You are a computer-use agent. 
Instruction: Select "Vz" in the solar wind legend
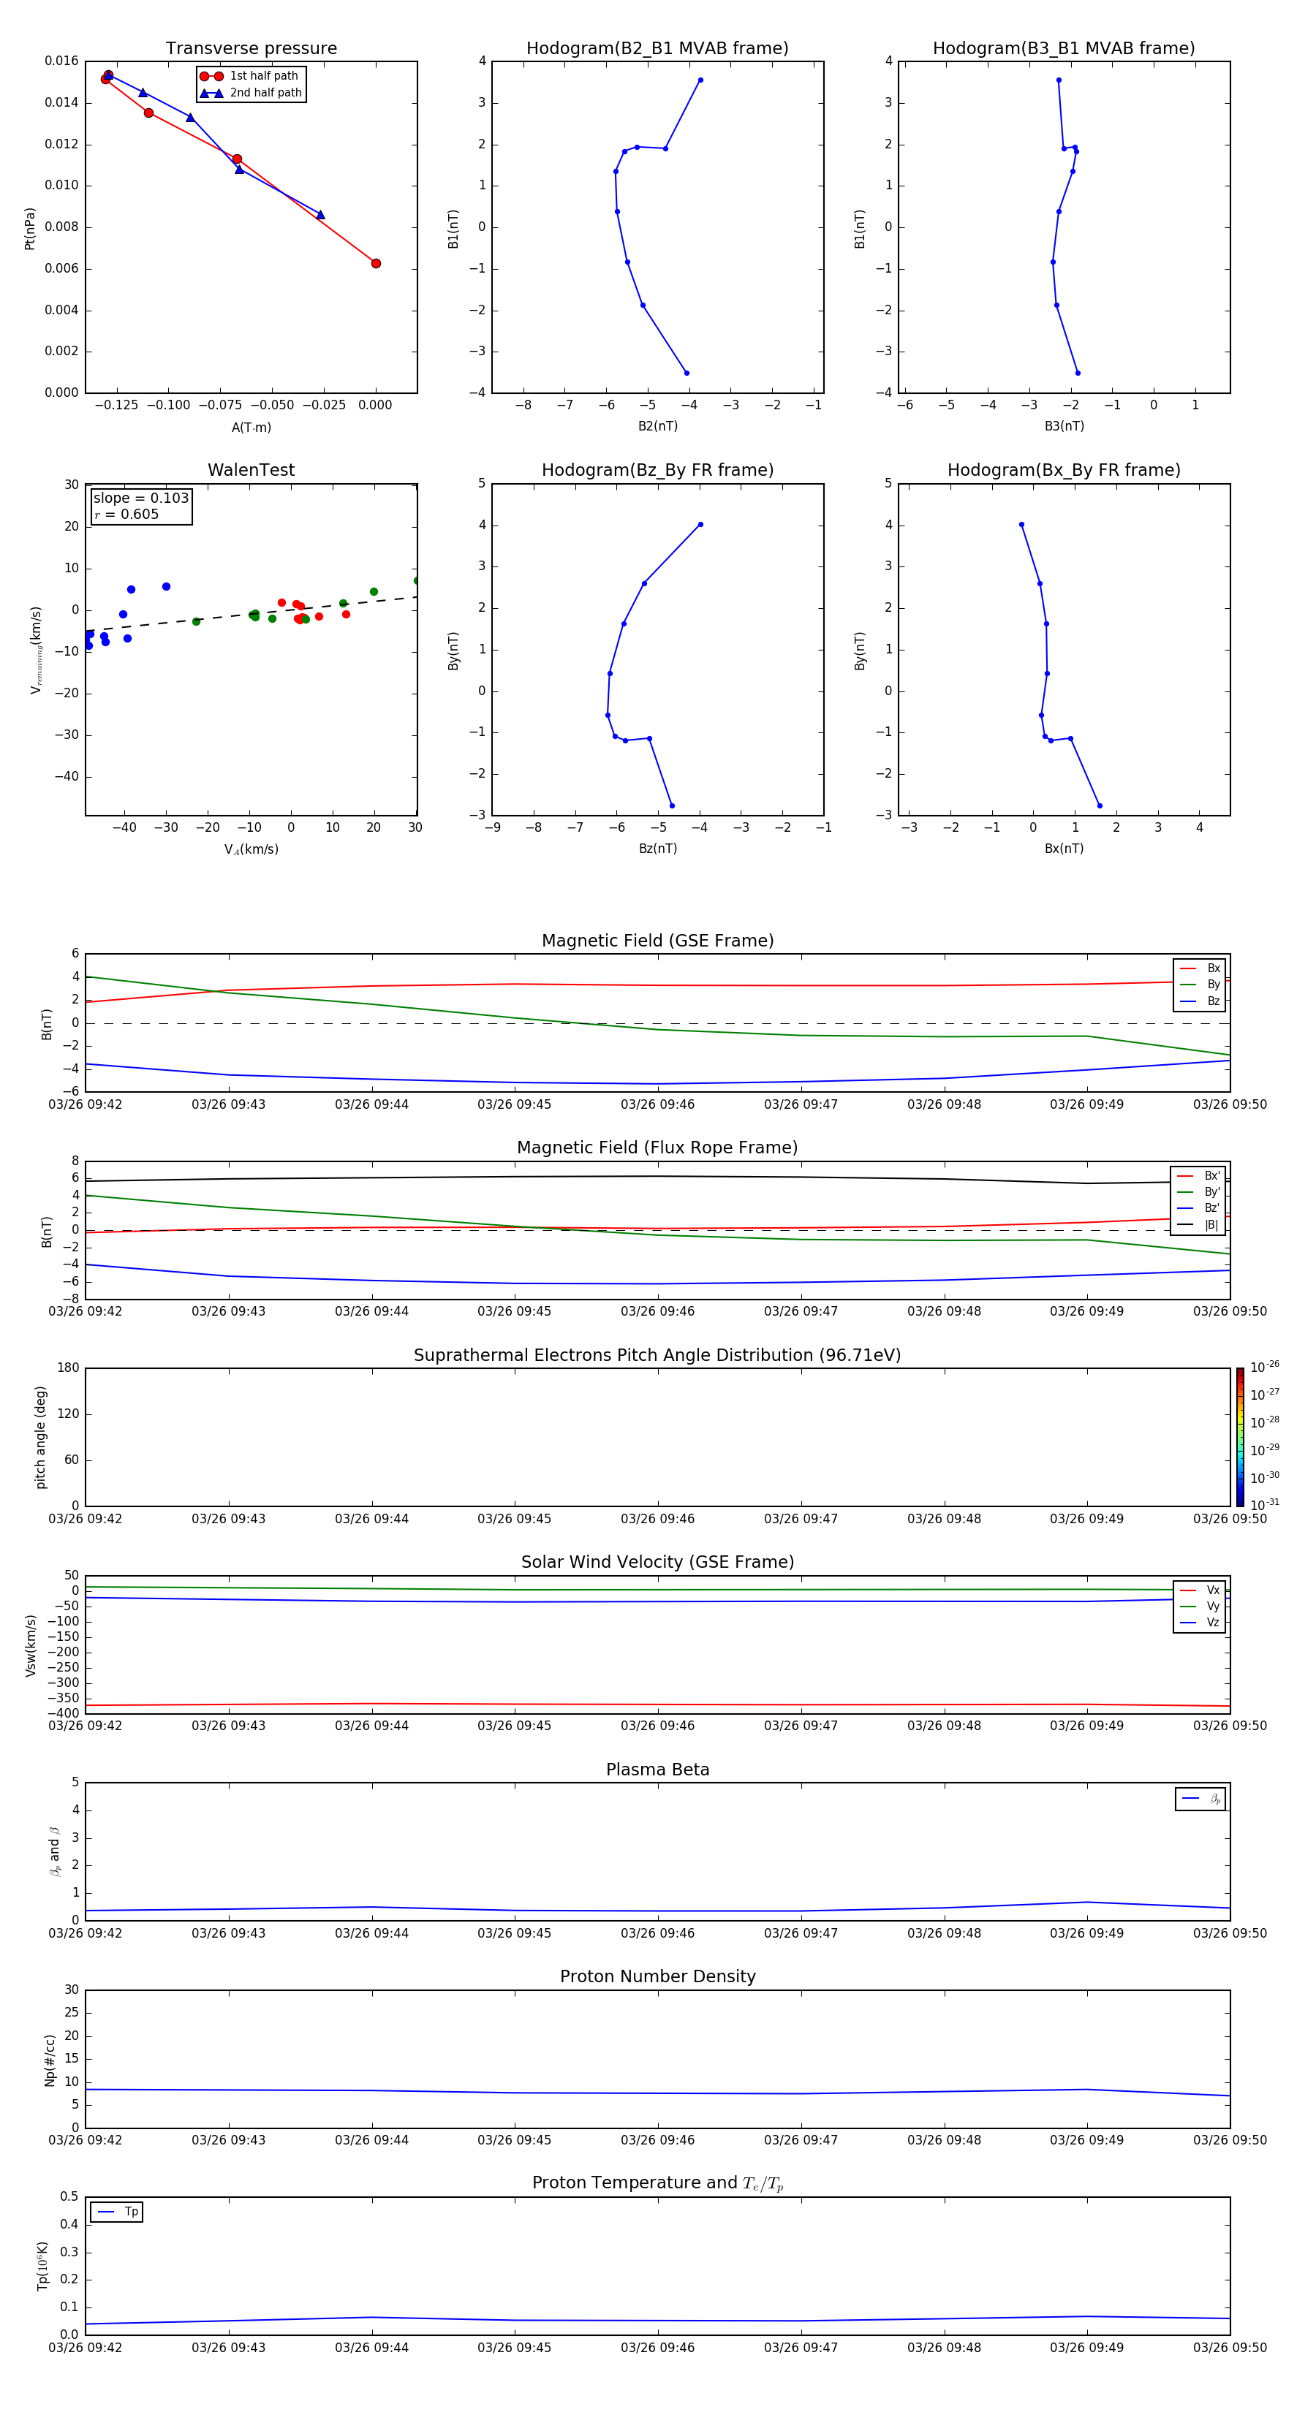point(1200,1623)
